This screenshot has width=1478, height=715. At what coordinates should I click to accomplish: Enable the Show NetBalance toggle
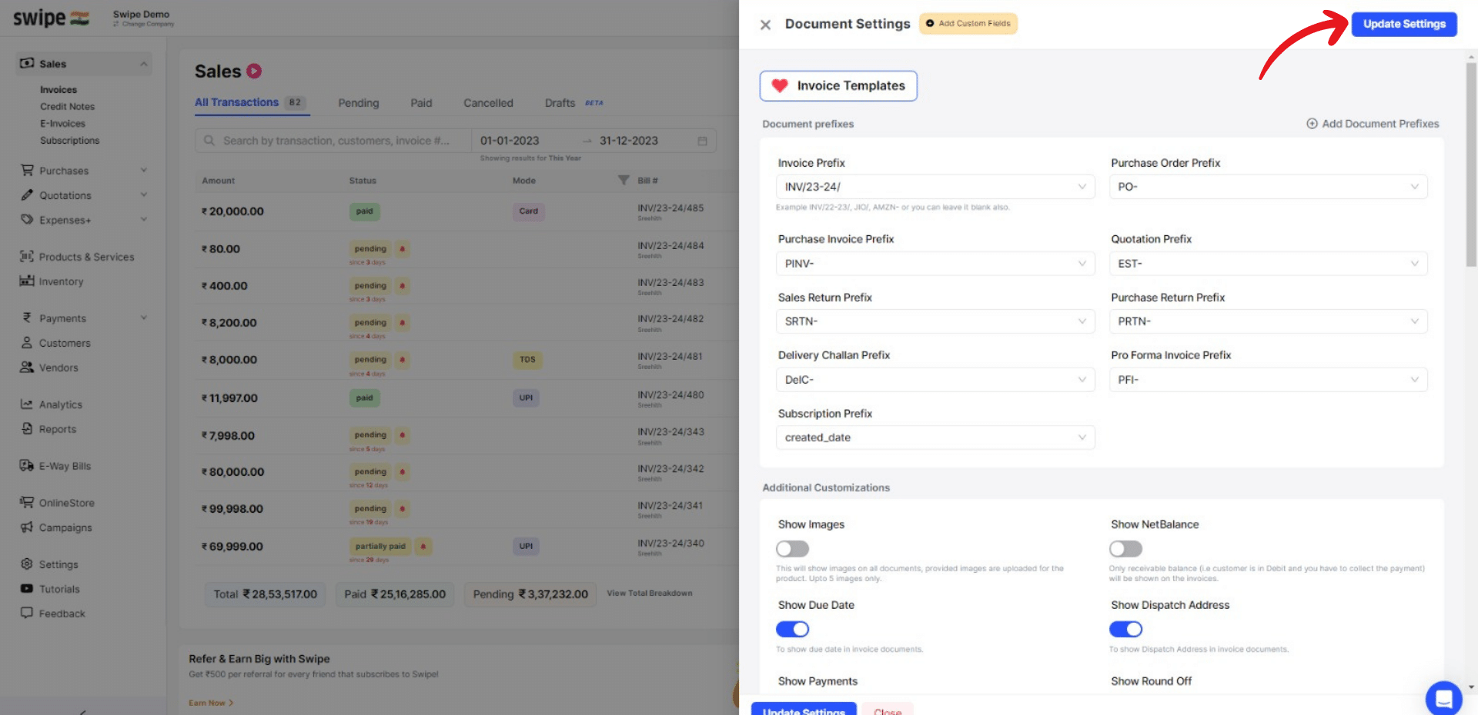click(1125, 549)
